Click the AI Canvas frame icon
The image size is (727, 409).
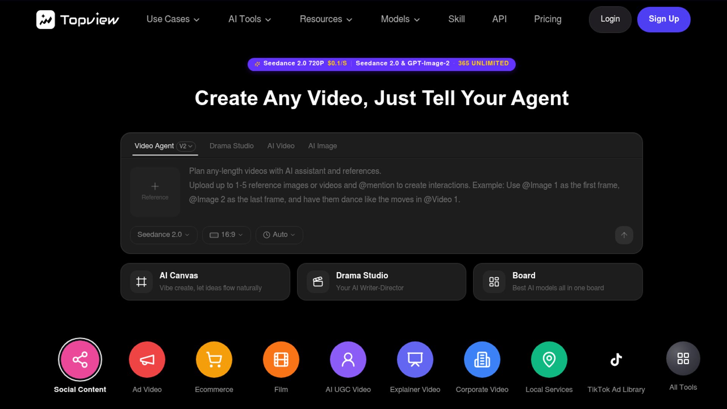141,282
